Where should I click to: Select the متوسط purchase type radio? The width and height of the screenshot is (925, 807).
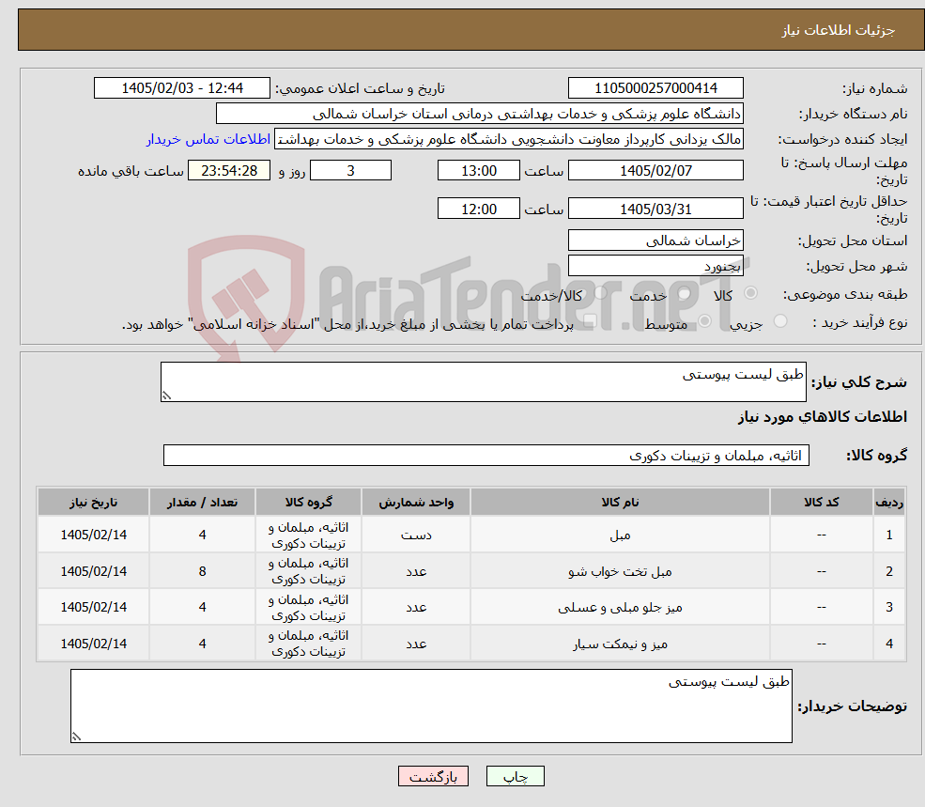(x=705, y=321)
